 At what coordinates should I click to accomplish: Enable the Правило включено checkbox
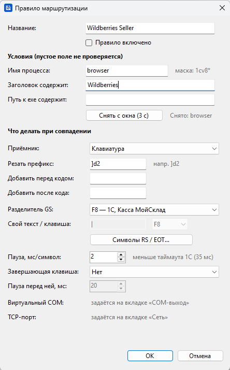pyautogui.click(x=89, y=42)
